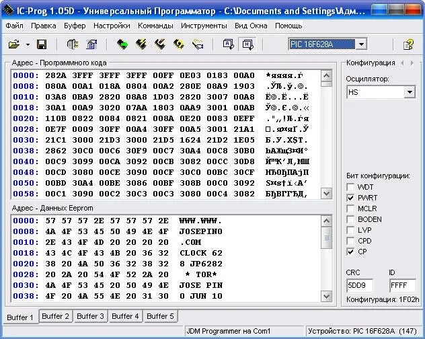Close the IC-Prog window
Screen dimensions: 425x339
coord(413,9)
